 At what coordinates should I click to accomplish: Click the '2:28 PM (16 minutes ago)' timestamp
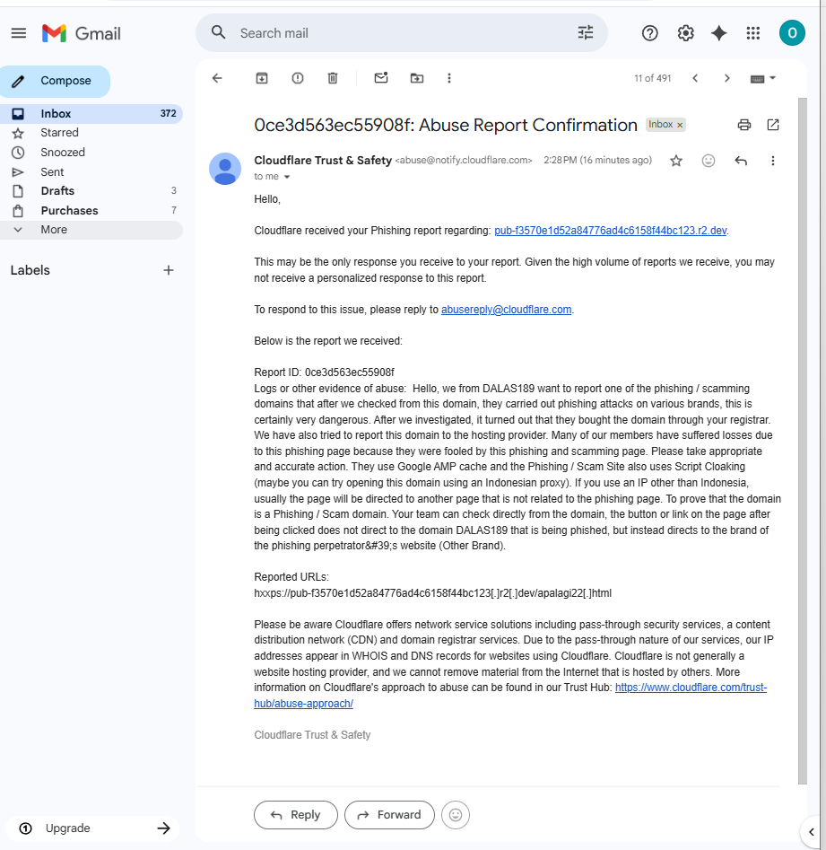[598, 161]
